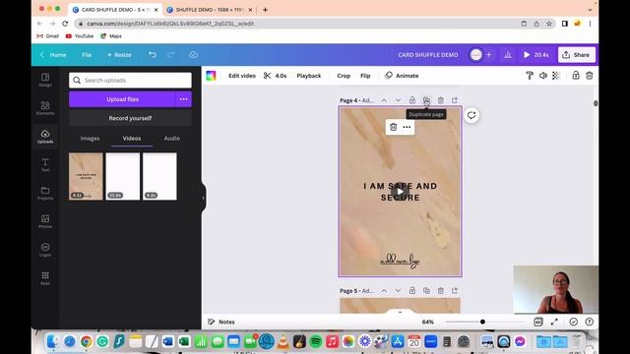
Task: Open the File menu
Action: (x=87, y=55)
